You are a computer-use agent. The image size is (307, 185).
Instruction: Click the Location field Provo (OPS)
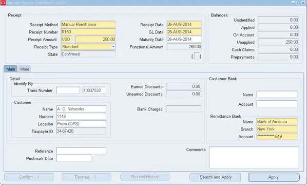81,124
